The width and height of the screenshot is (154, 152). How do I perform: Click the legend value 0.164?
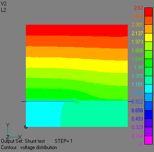coord(137,136)
